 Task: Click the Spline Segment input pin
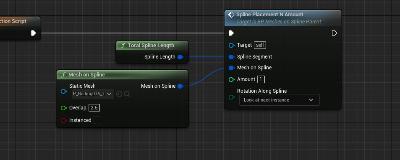point(232,57)
